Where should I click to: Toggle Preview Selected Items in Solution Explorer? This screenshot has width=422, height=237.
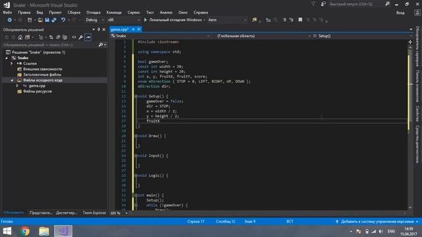(88, 38)
